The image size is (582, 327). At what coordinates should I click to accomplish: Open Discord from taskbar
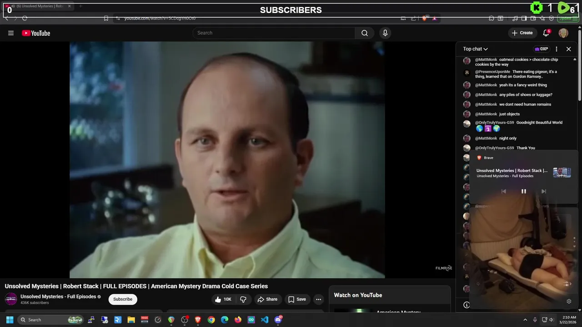[278, 320]
